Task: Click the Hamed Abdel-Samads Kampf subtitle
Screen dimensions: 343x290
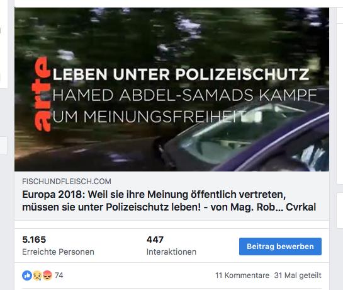Action: tap(184, 95)
